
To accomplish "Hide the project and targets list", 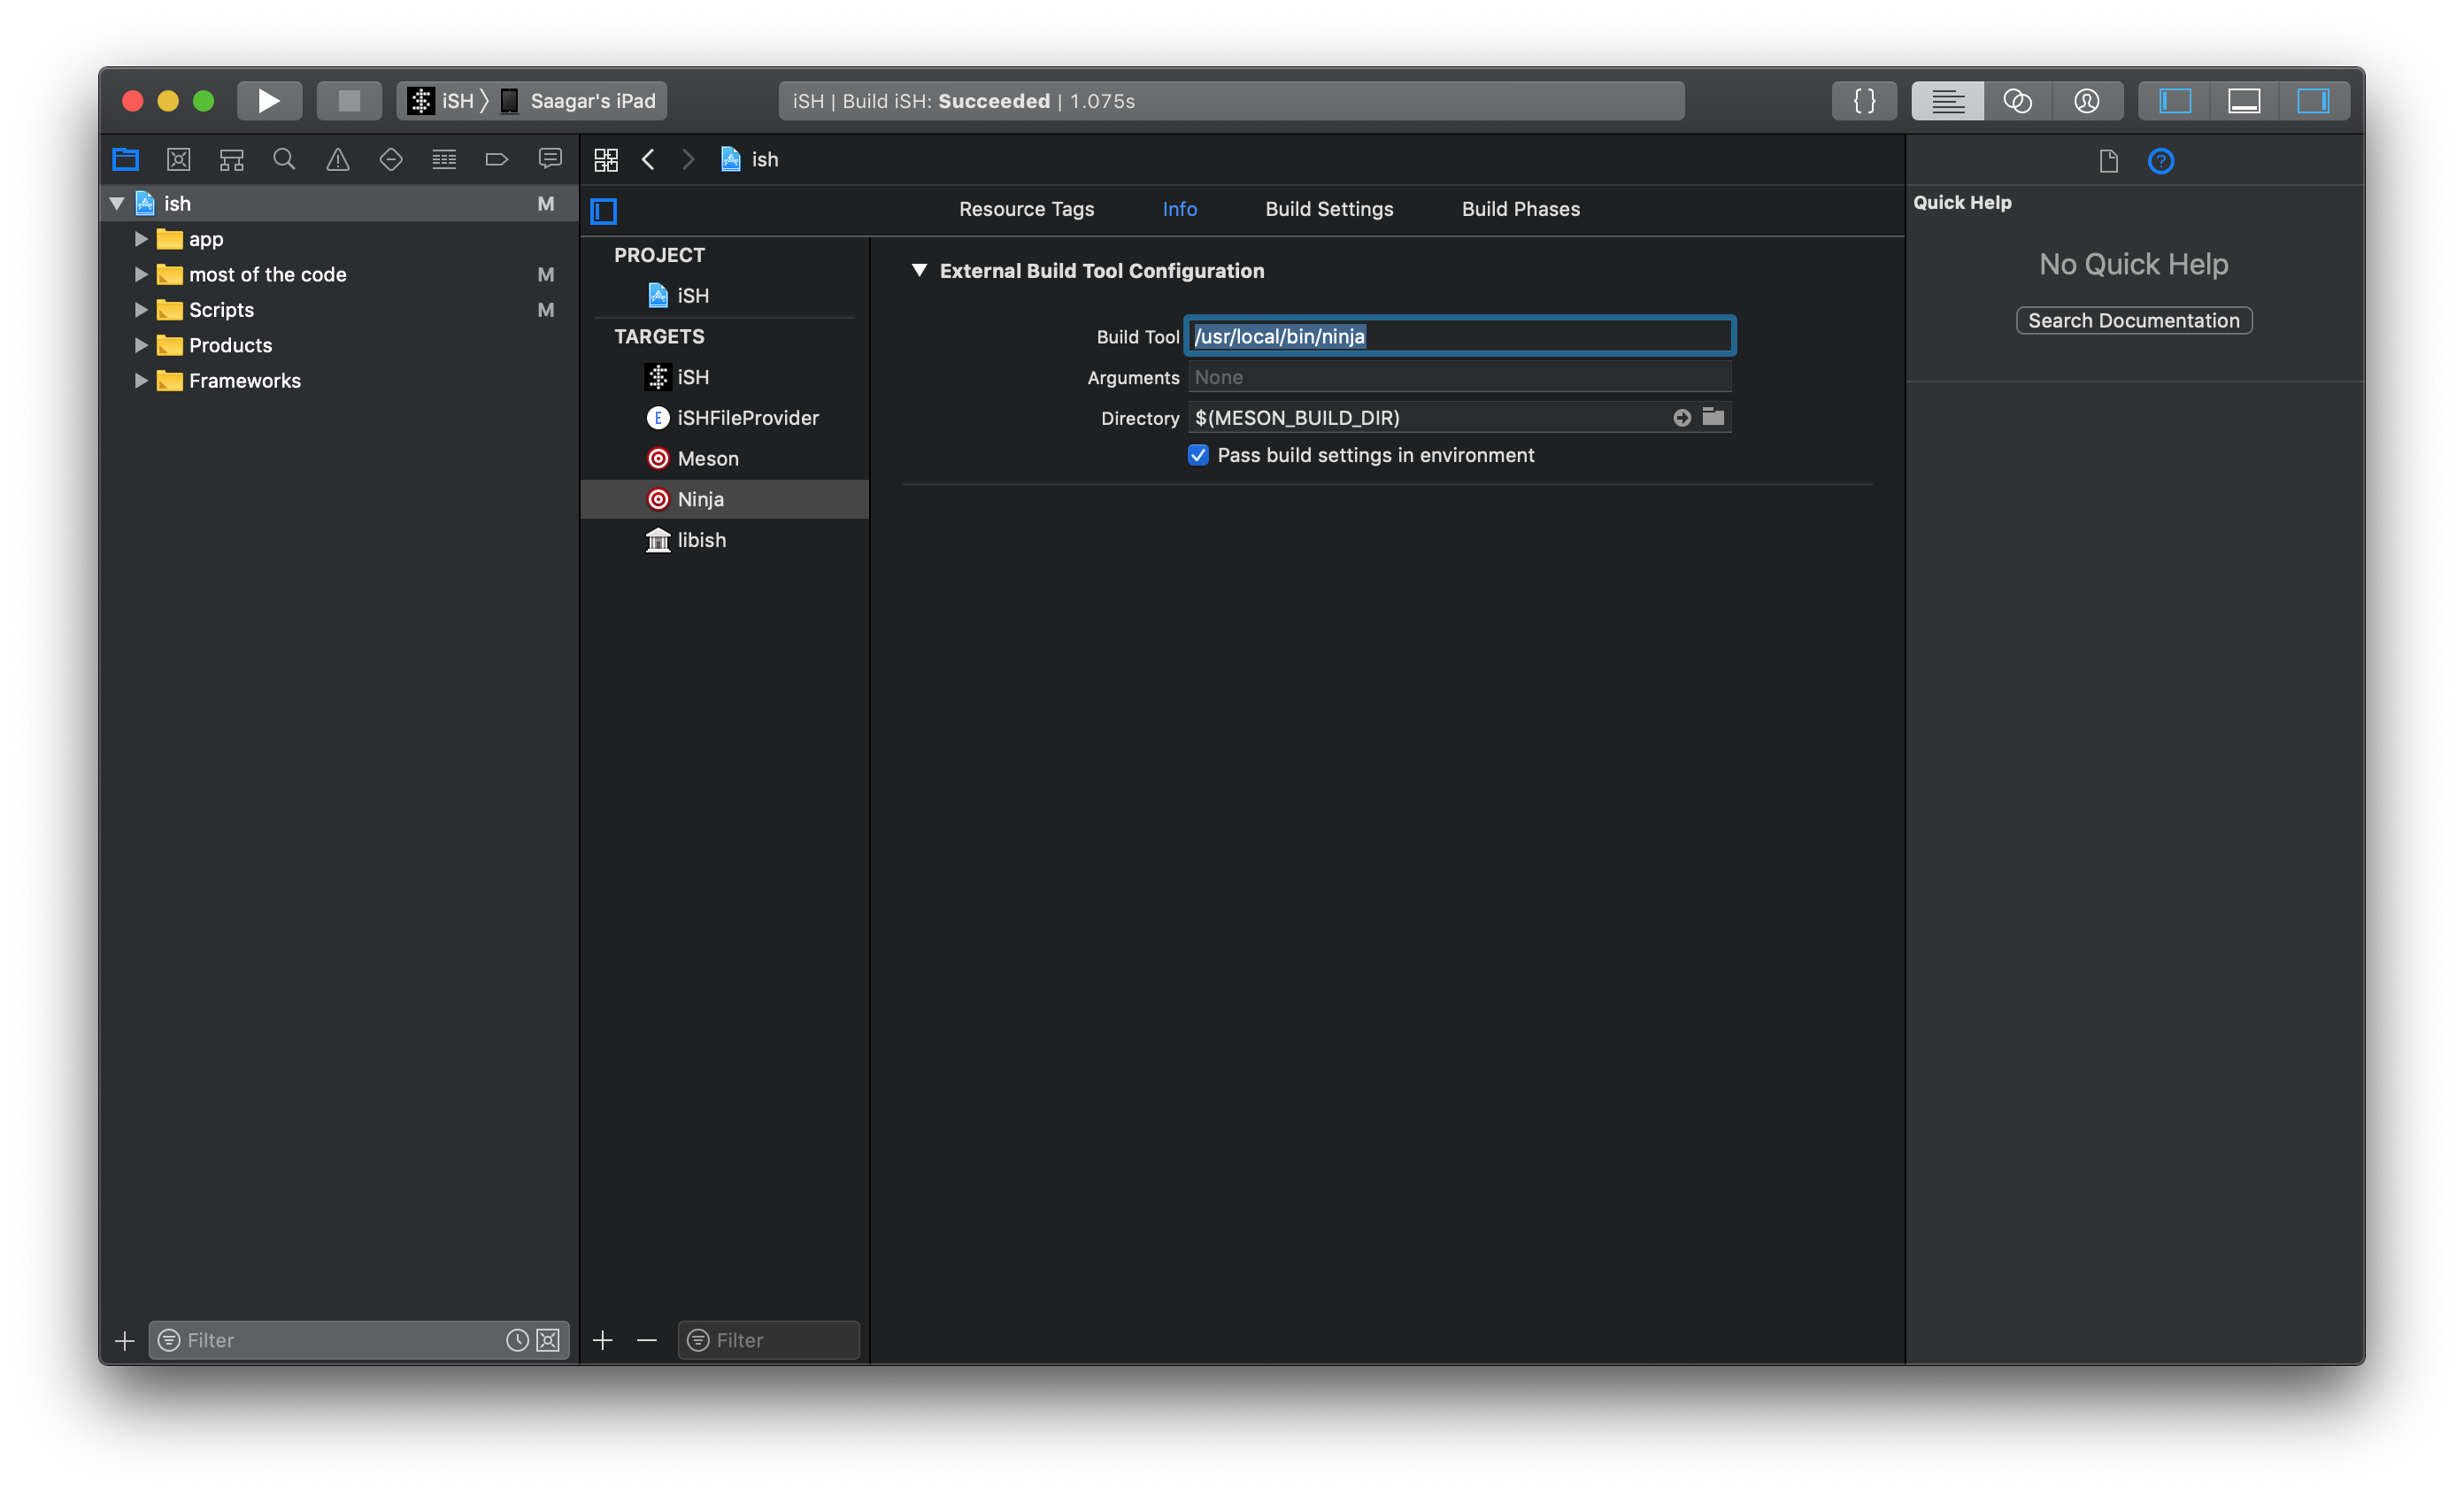I will tap(604, 210).
